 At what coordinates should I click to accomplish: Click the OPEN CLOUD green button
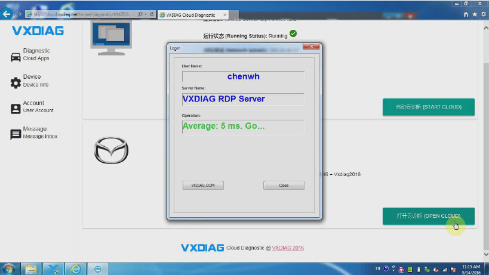429,216
